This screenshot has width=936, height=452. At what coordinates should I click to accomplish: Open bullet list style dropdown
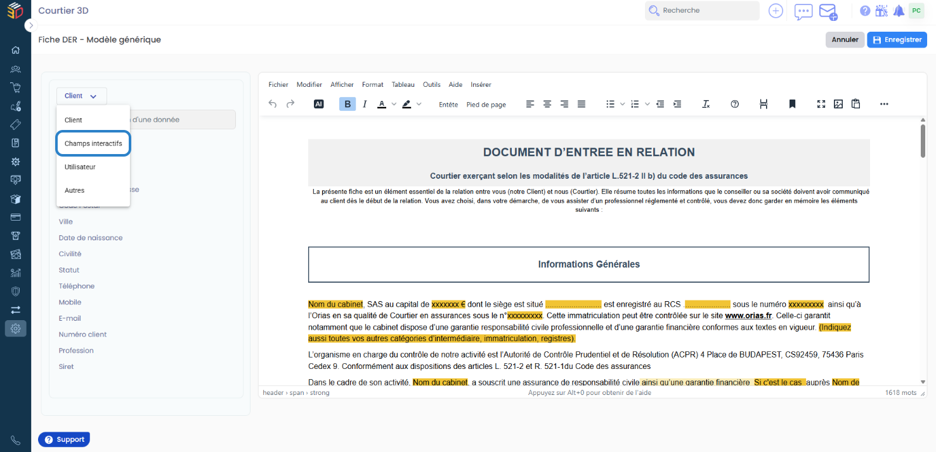click(623, 104)
